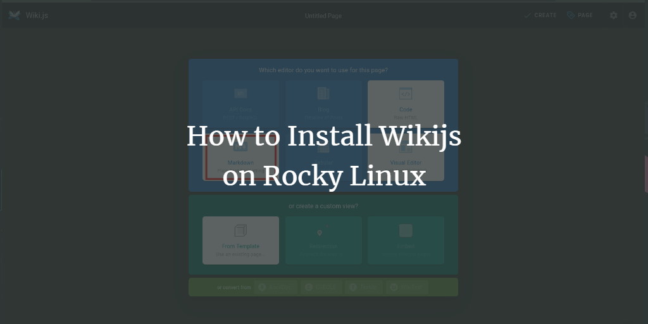Convert from AsciiDoc
Screen dimensions: 648x324
coord(275,287)
